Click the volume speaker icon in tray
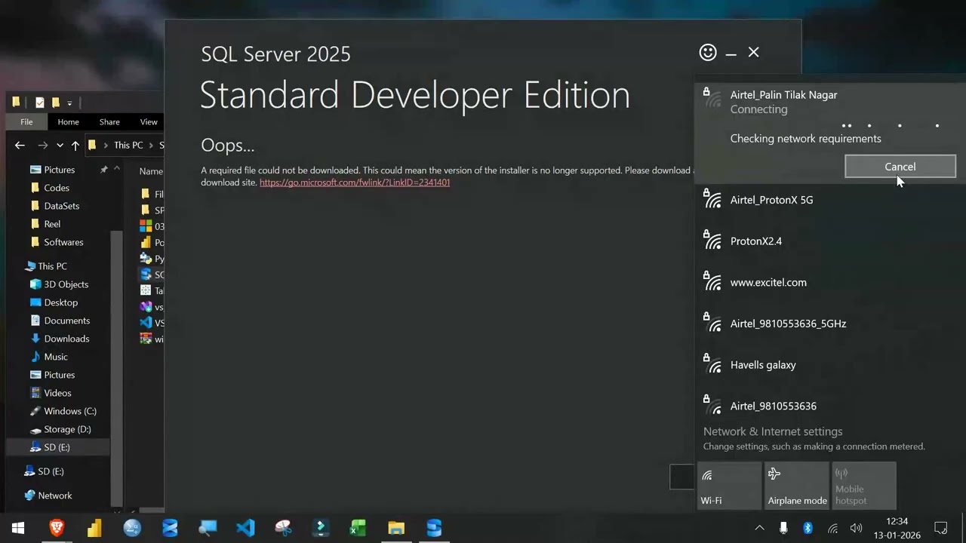 click(x=856, y=528)
